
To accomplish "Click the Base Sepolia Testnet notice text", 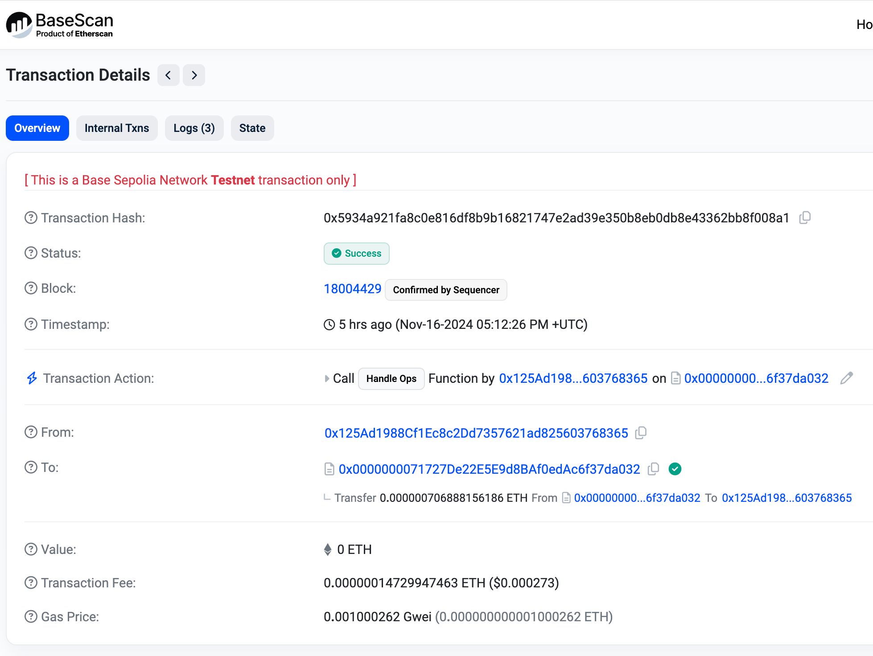I will pyautogui.click(x=190, y=180).
